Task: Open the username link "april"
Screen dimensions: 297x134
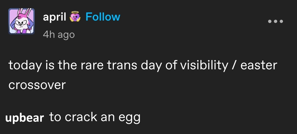Action: click(x=54, y=17)
